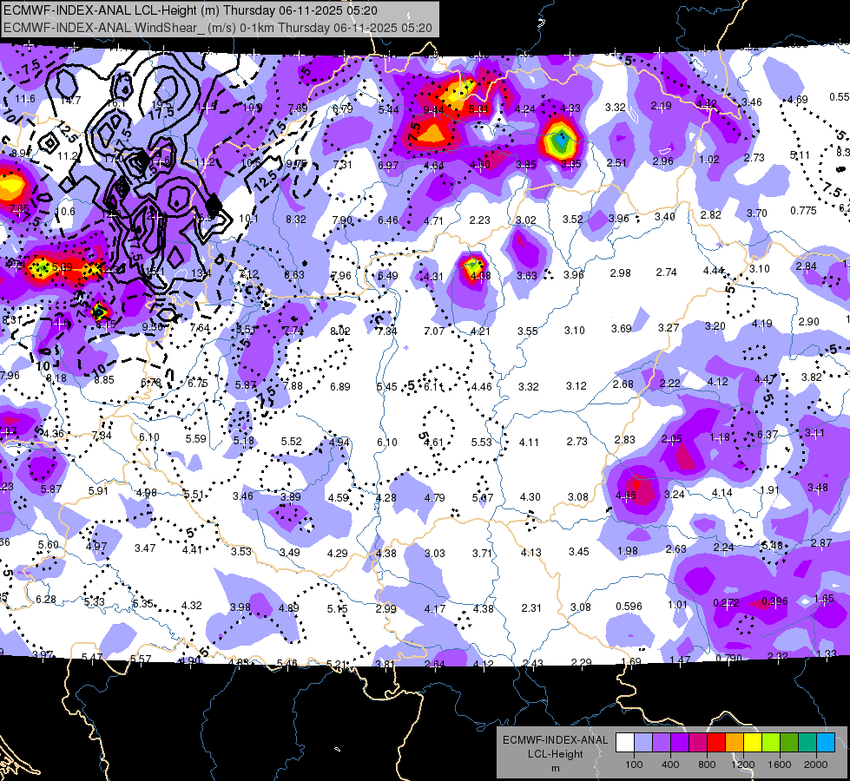Click the shear value 2.98

(620, 273)
